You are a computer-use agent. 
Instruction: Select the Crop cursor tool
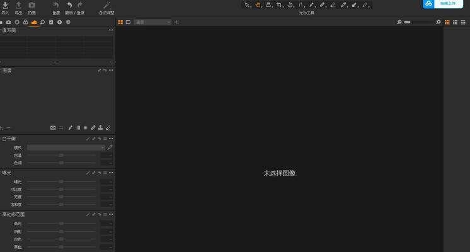(280, 5)
